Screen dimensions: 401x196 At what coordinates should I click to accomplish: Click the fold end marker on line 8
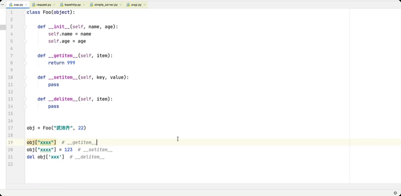(x=25, y=63)
